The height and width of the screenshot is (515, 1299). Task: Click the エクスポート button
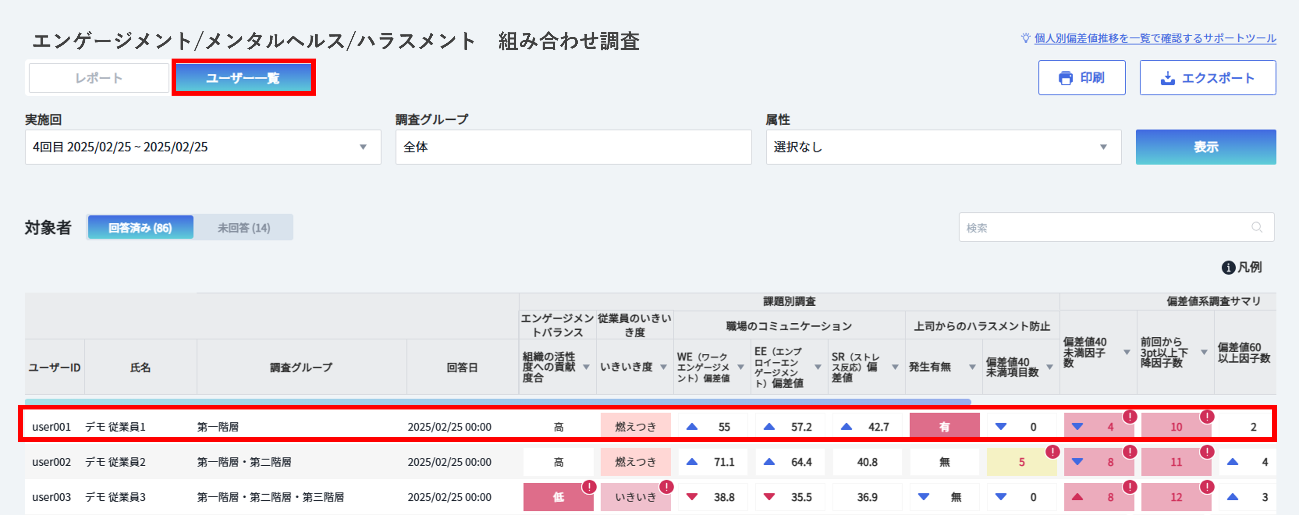tap(1208, 78)
